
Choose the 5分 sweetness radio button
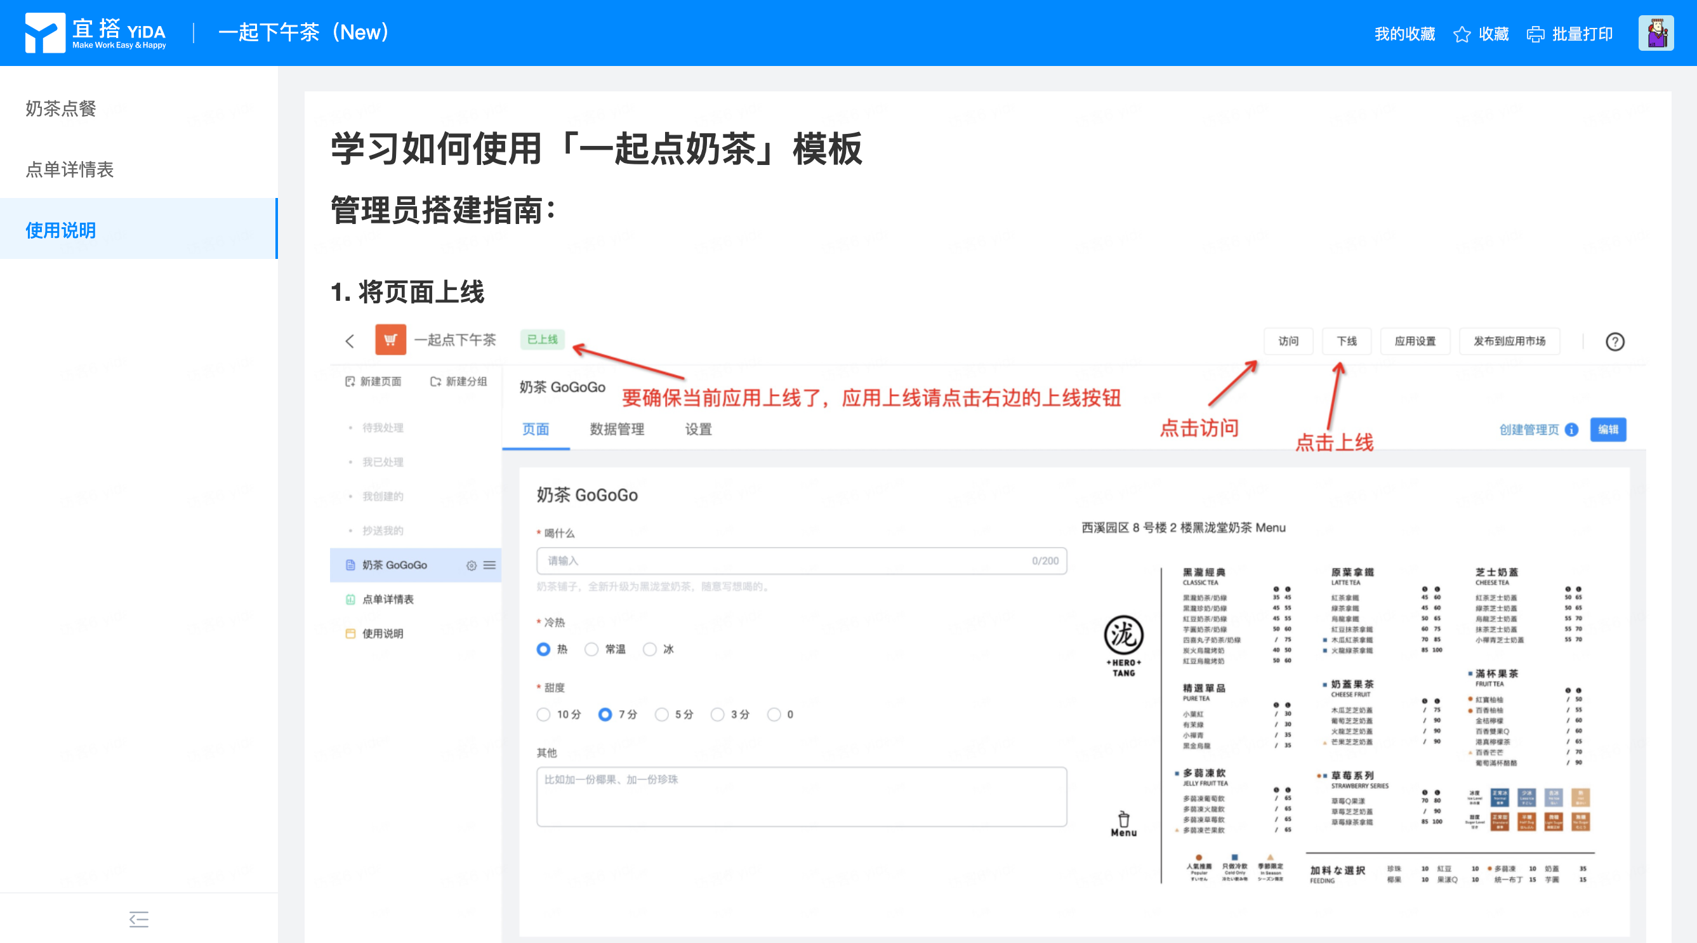[662, 715]
